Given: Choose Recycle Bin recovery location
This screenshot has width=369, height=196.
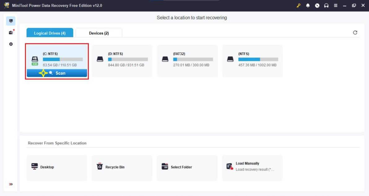Looking at the screenshot, I should (x=122, y=168).
